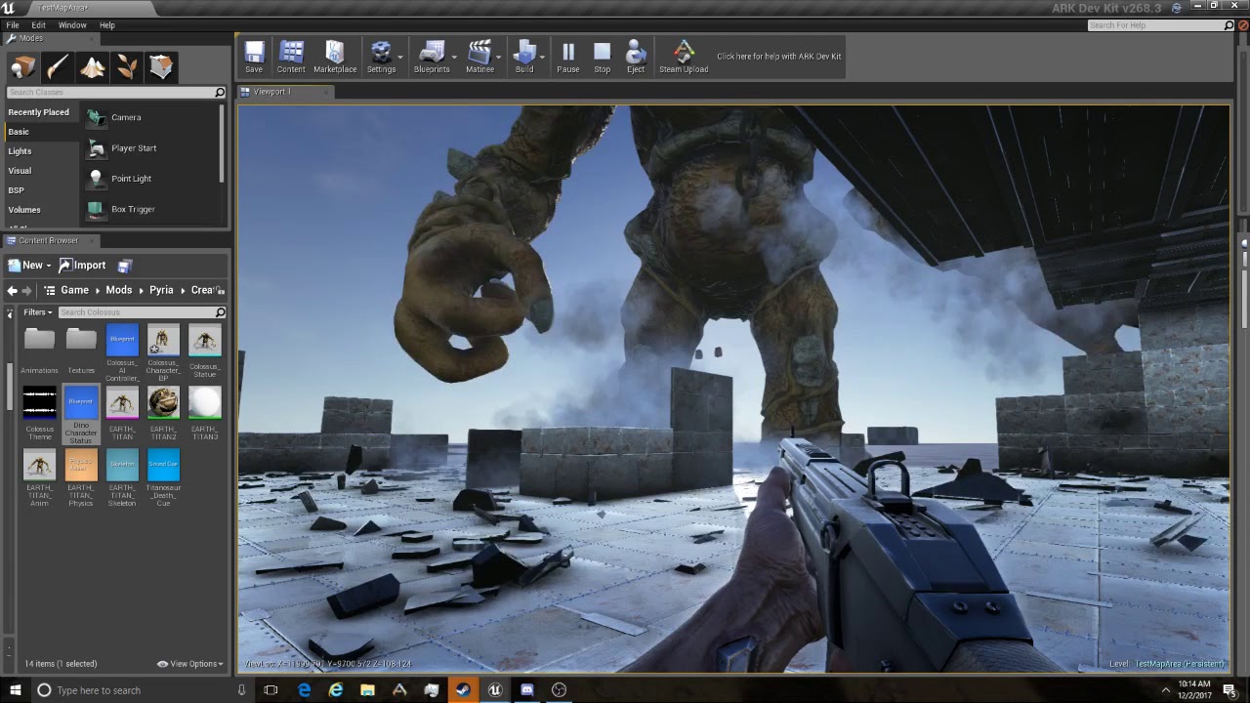Select the Animations folder
This screenshot has width=1250, height=703.
coord(39,350)
